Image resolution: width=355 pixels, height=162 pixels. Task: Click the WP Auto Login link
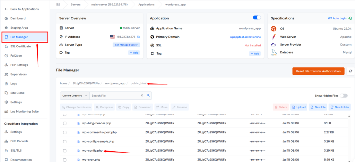(x=337, y=18)
